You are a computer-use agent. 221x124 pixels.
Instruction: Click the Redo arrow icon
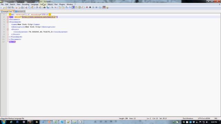(x=40, y=7)
